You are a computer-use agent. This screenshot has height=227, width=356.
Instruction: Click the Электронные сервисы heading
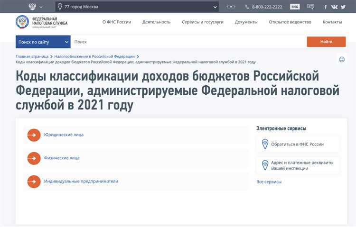pyautogui.click(x=281, y=128)
